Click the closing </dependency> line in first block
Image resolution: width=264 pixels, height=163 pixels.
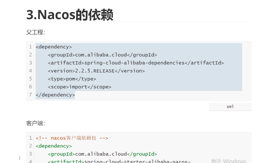[x=55, y=95]
